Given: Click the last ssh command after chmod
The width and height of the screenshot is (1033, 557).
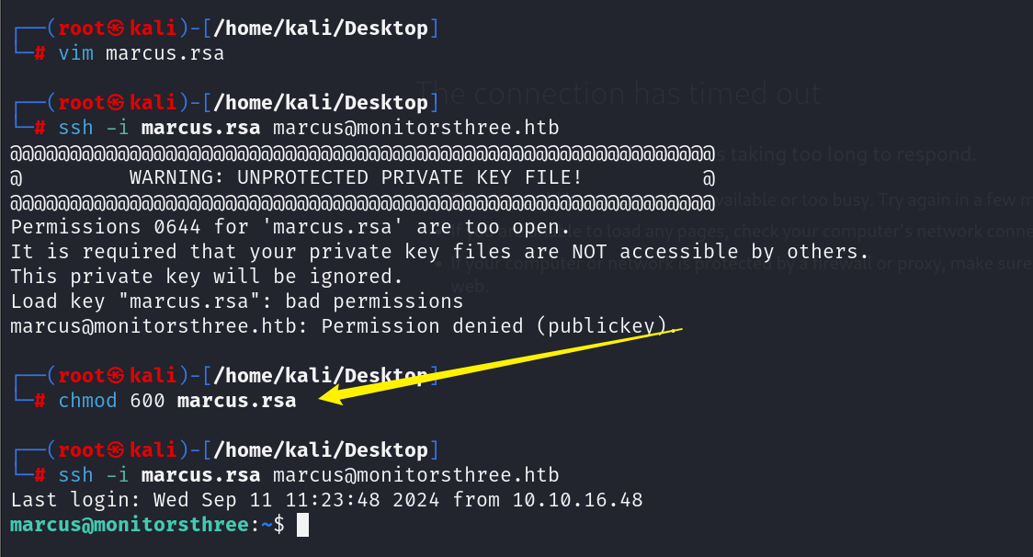Looking at the screenshot, I should 308,474.
